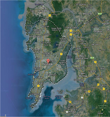Viewport: 110px width, 117px height.
Task: Click the Thane West label
Action: pos(71,28)
